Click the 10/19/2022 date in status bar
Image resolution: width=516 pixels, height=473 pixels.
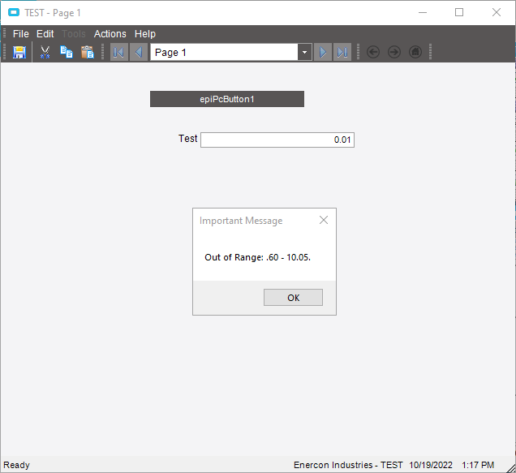(x=431, y=465)
